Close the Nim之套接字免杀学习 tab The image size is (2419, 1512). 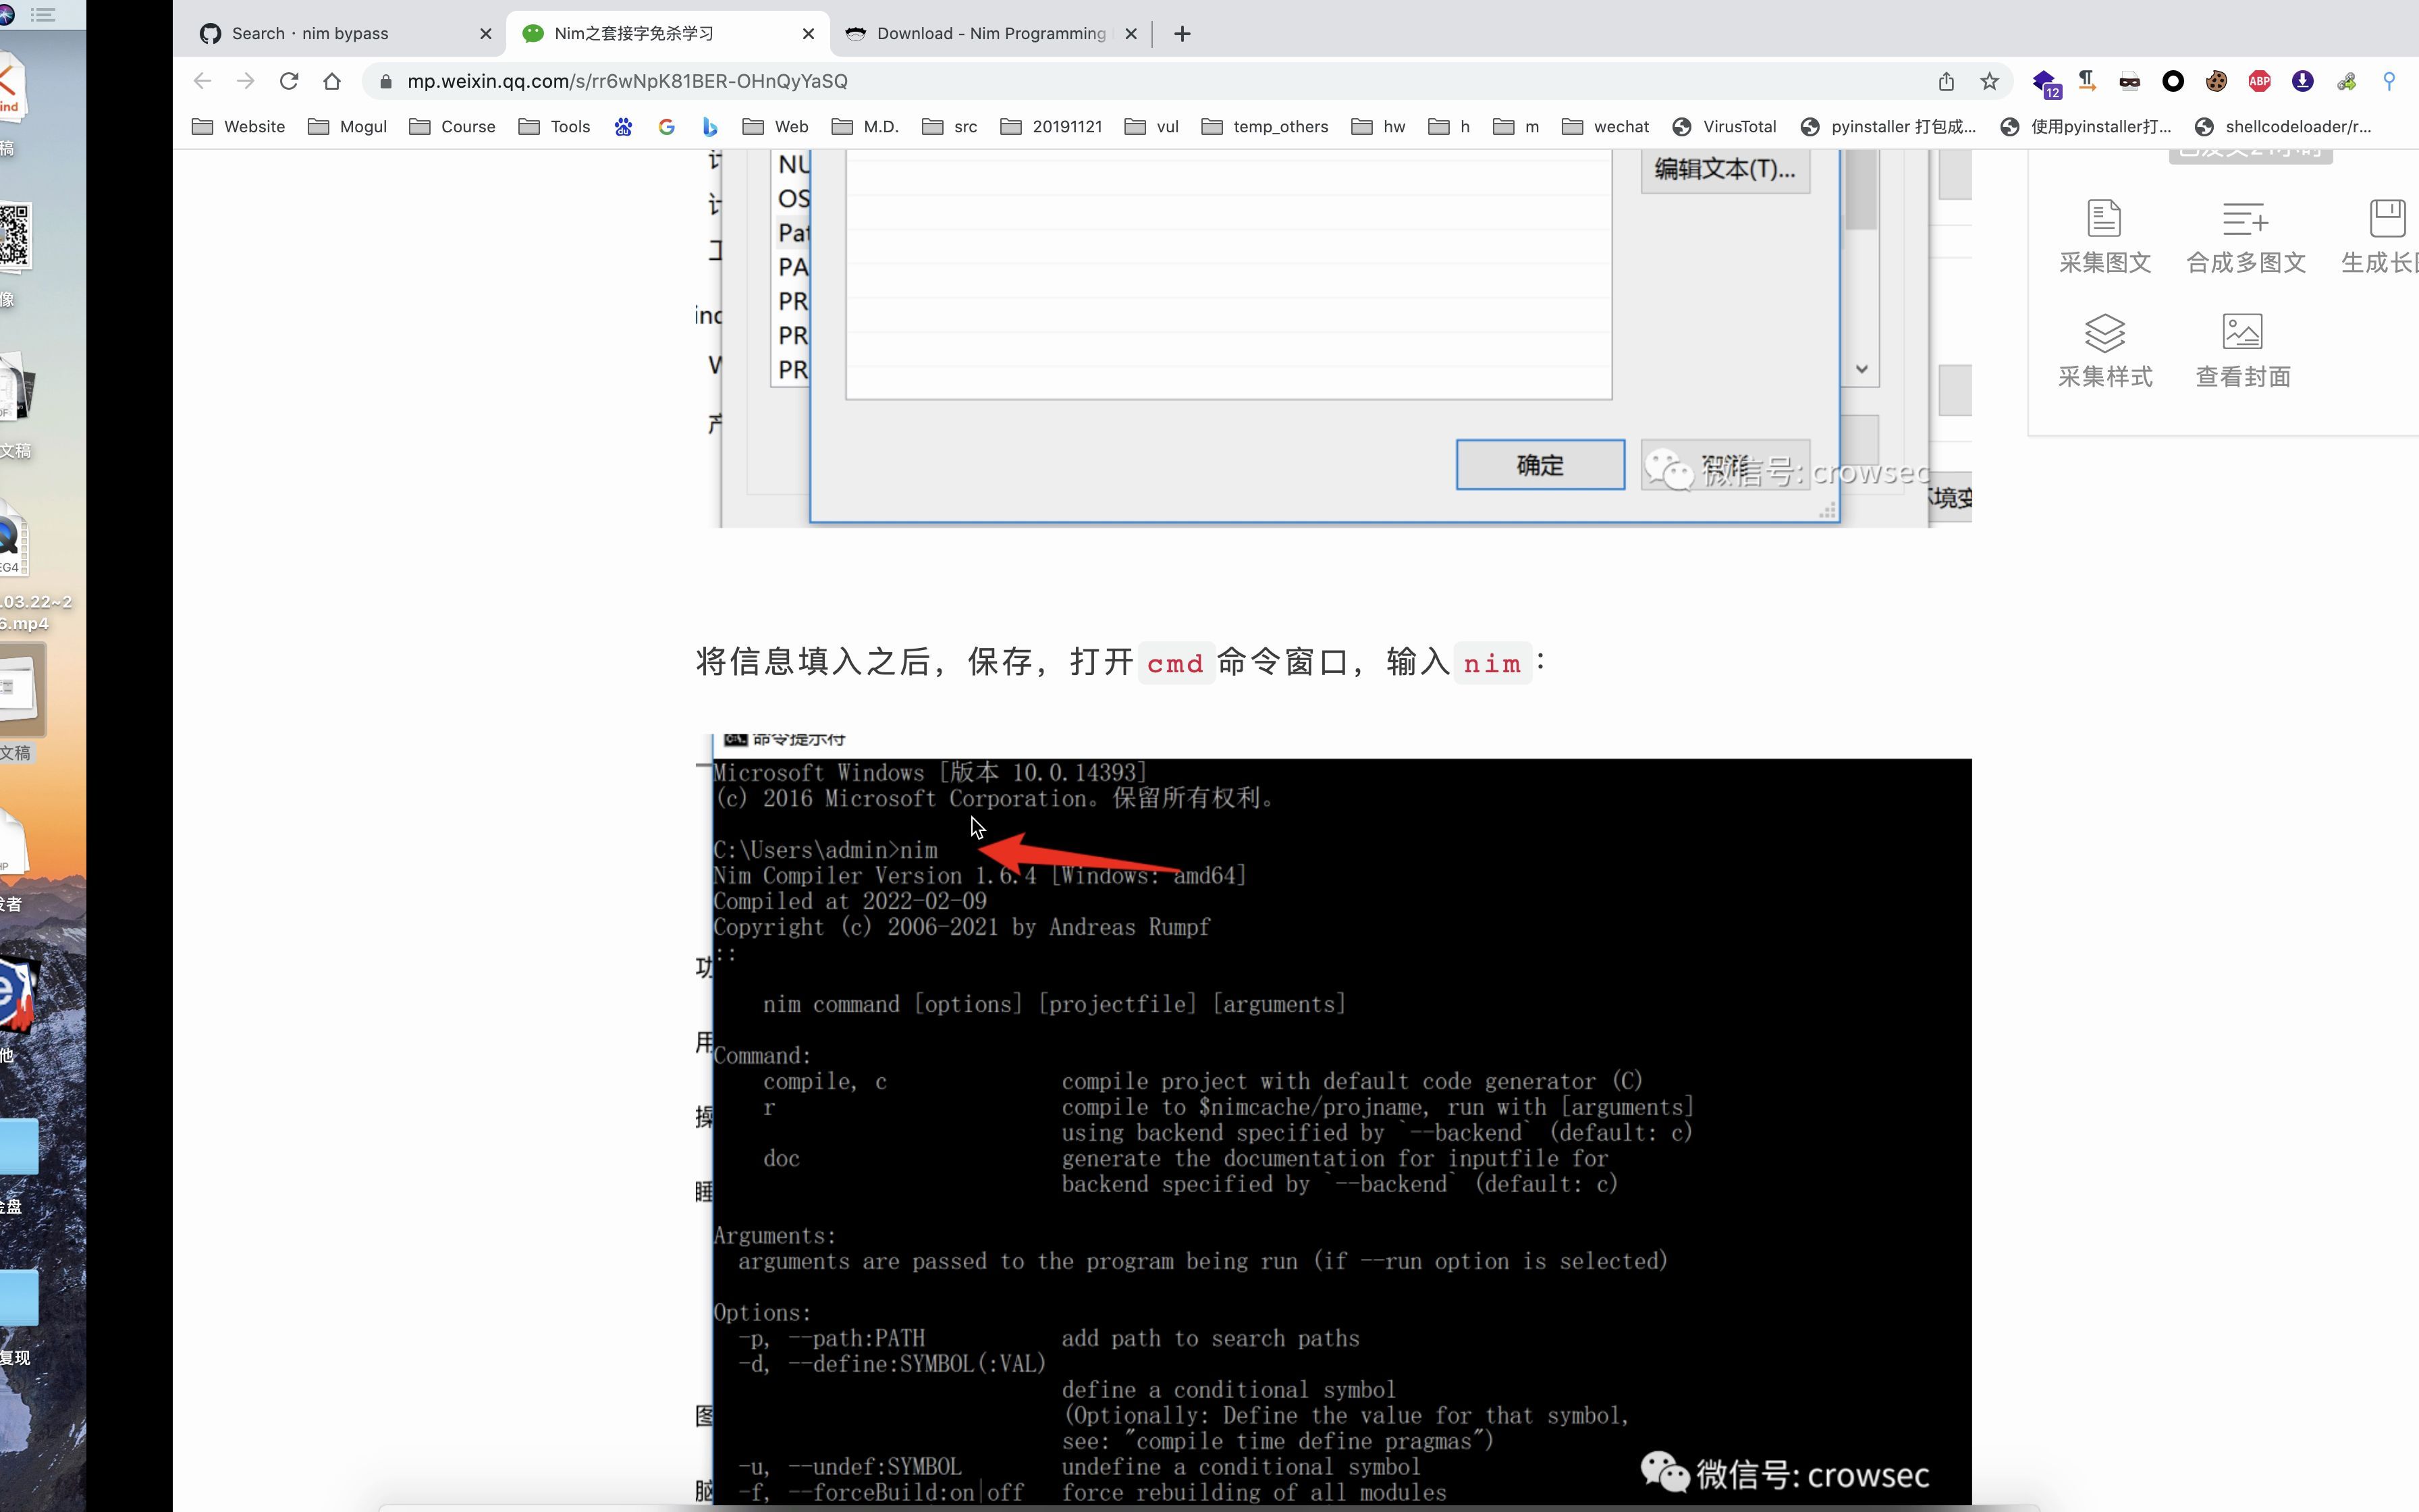click(x=809, y=34)
